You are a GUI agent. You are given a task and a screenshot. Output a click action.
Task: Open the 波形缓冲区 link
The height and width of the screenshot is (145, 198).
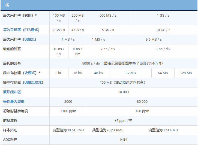click(x=12, y=92)
